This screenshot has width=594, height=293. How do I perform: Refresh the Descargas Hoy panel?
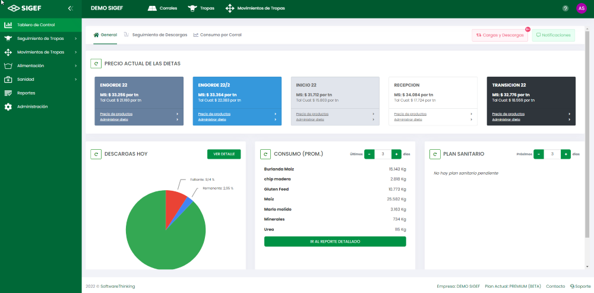[x=95, y=154]
